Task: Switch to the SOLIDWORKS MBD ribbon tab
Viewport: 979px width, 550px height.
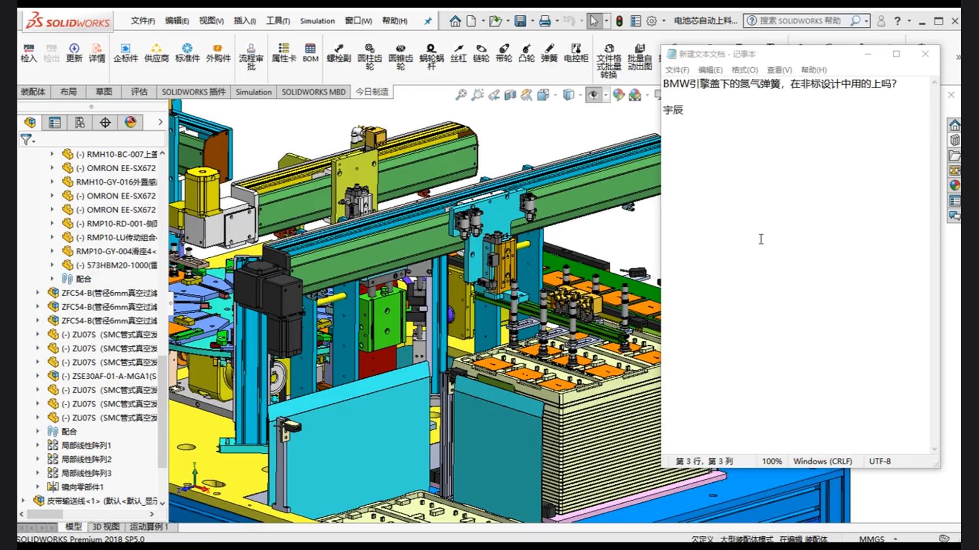Action: tap(314, 92)
